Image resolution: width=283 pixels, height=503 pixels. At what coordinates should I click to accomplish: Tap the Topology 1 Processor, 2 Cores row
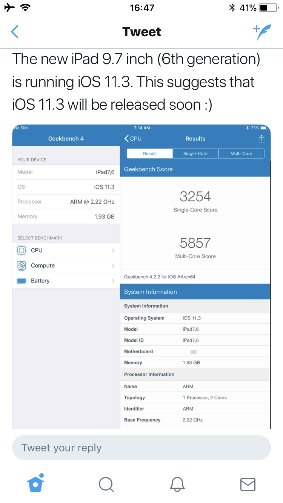(x=195, y=397)
